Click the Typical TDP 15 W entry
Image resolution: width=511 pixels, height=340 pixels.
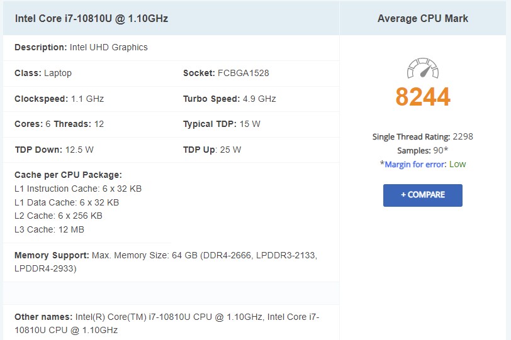pos(222,124)
